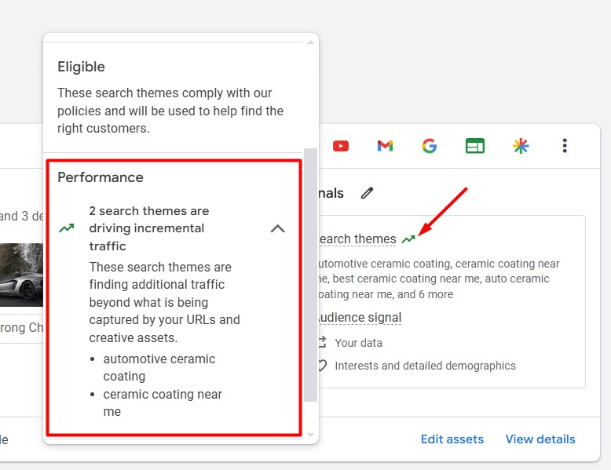Open View details link

pyautogui.click(x=540, y=439)
